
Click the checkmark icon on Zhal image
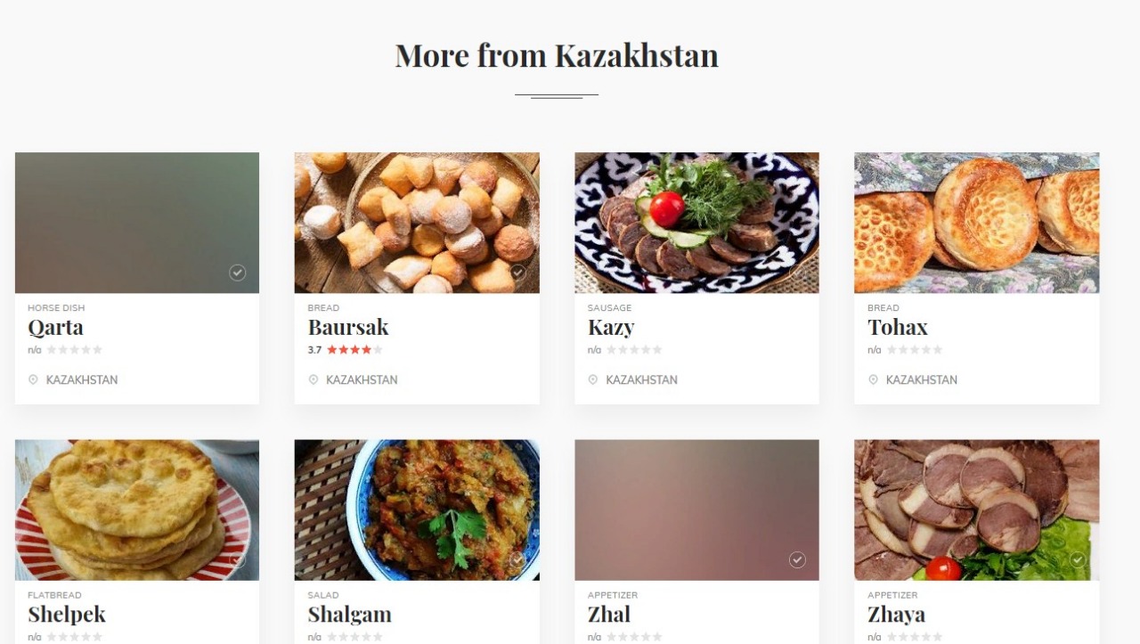click(x=797, y=559)
